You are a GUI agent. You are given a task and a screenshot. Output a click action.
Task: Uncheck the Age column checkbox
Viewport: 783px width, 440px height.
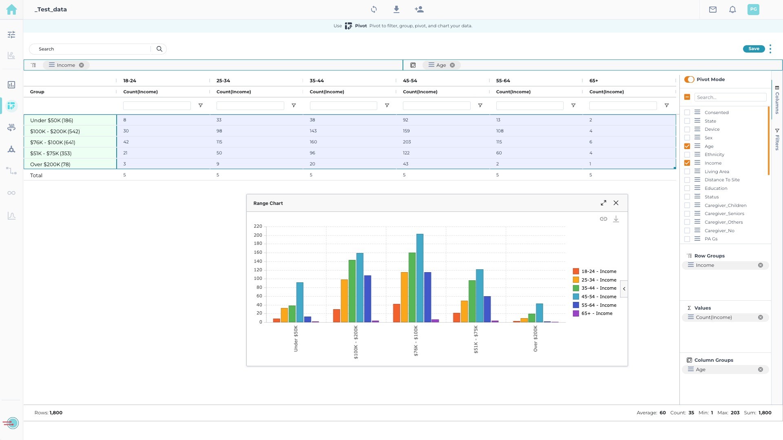coord(687,146)
